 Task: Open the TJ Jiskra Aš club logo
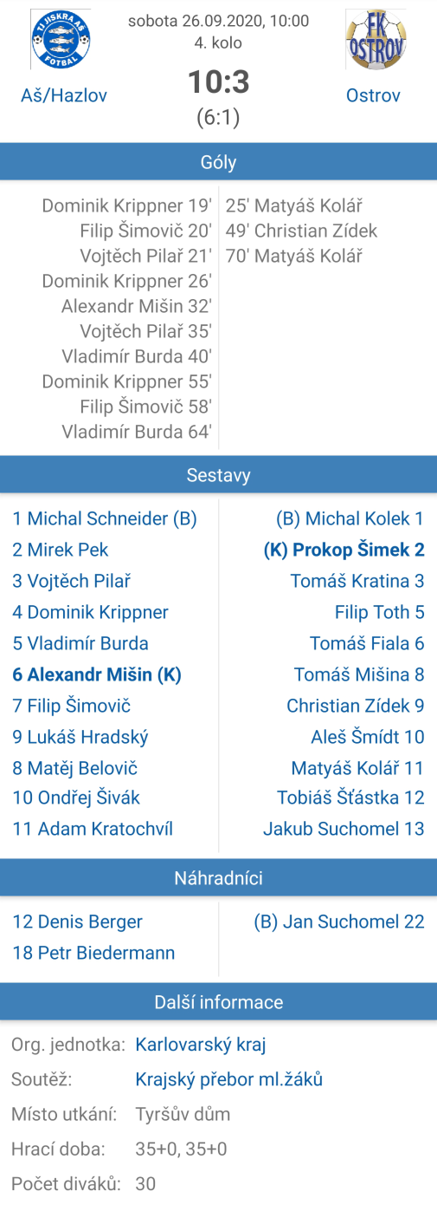point(61,39)
